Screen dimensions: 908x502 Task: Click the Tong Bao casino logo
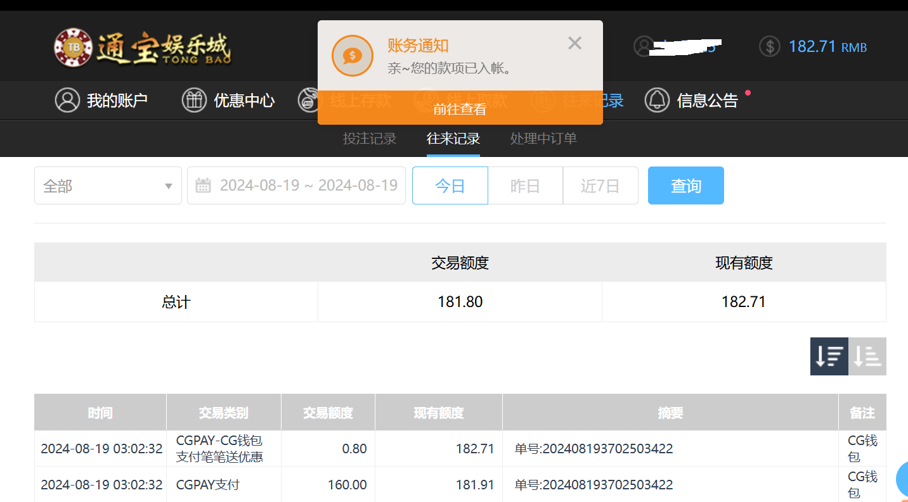point(143,47)
